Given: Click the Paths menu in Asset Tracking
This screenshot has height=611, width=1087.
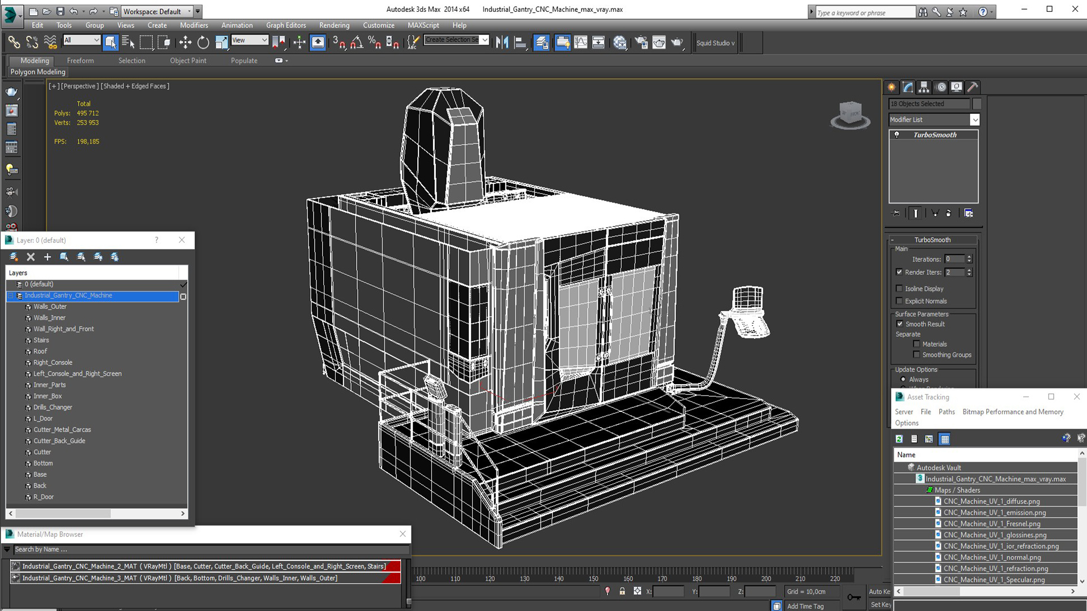Looking at the screenshot, I should coord(946,412).
